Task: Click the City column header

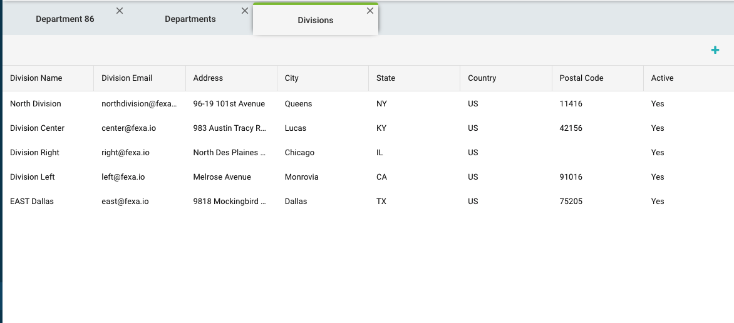Action: (292, 78)
